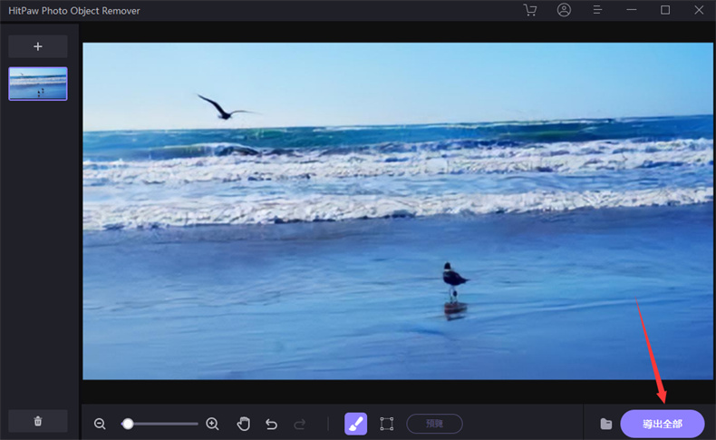Click the zoom slider handle
The width and height of the screenshot is (716, 440).
(128, 424)
